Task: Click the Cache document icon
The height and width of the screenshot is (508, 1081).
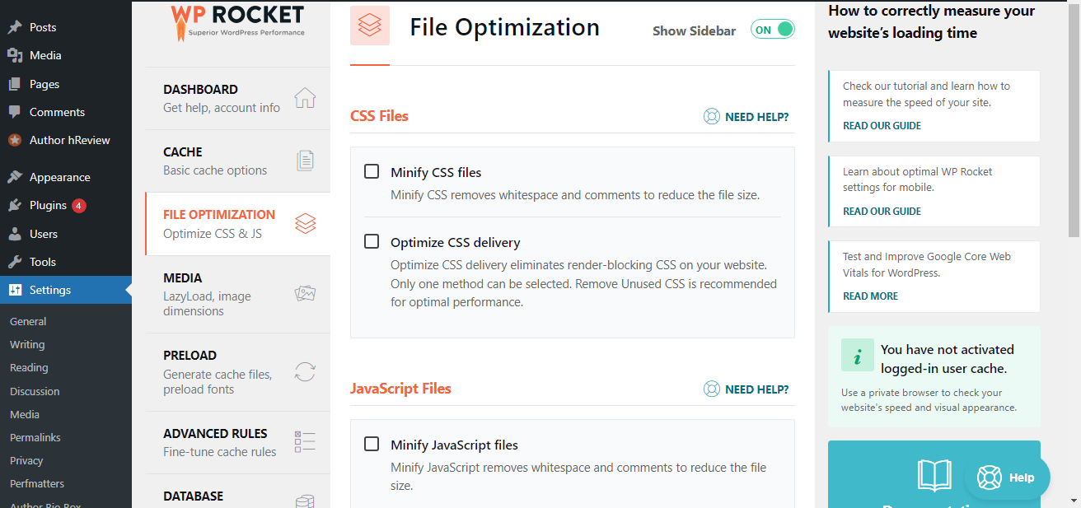Action: point(305,161)
